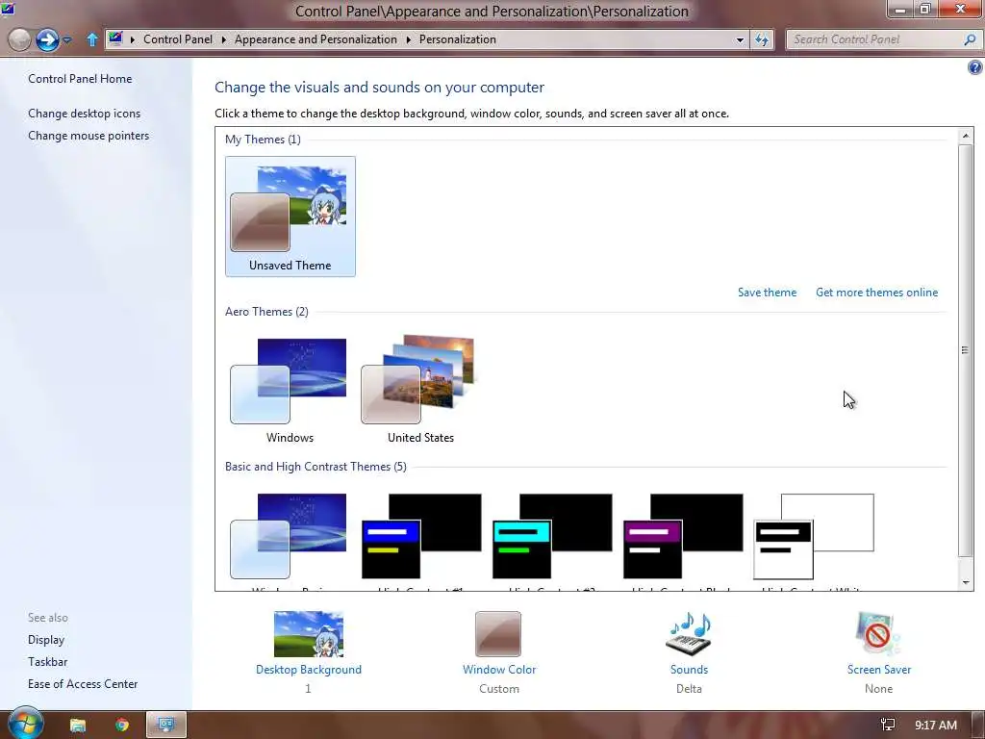
Task: Select High Contrast White theme thumbnail
Action: click(x=814, y=536)
